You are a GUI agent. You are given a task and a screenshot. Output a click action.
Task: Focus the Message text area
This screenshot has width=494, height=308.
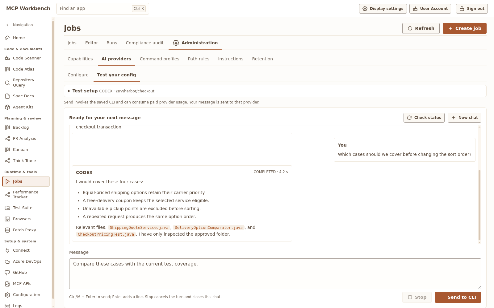click(x=275, y=274)
